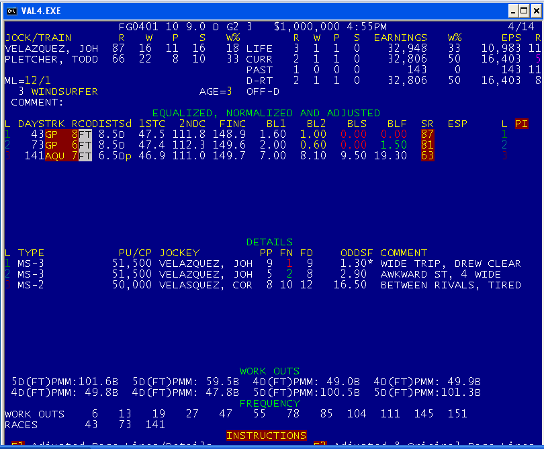The width and height of the screenshot is (544, 449).
Task: Click the 2NDC column header
Action: [x=192, y=124]
